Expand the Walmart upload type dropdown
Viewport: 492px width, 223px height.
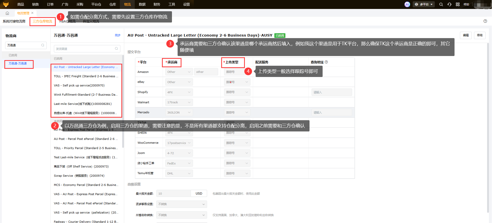[x=237, y=102]
